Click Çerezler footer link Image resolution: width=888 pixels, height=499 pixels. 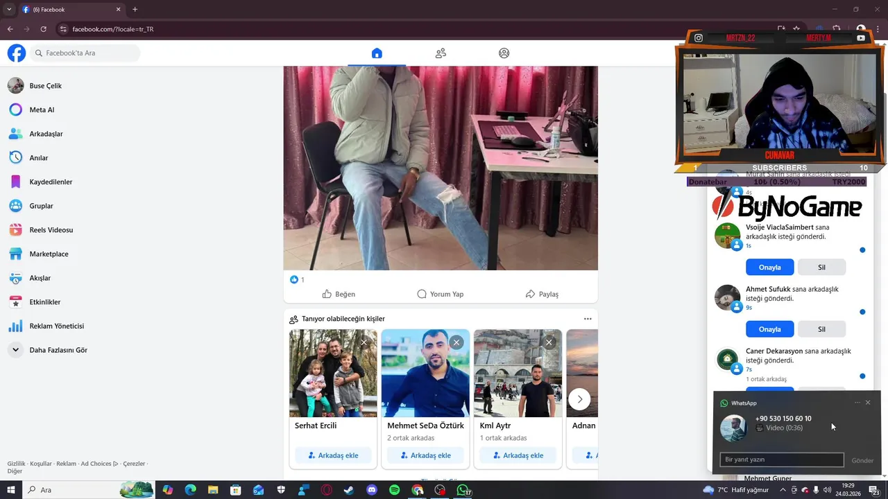point(134,464)
